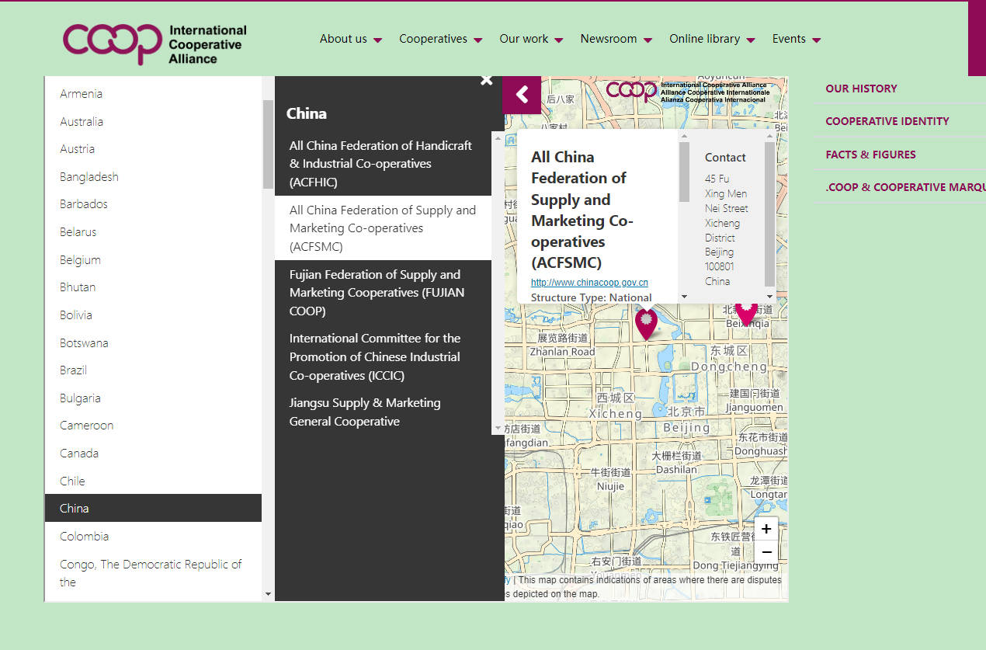Open the Online library menu
Image resolution: width=986 pixels, height=650 pixels.
712,39
